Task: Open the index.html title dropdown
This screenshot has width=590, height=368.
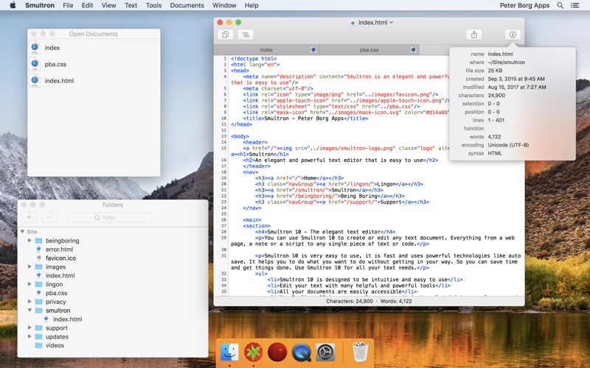Action: click(374, 23)
